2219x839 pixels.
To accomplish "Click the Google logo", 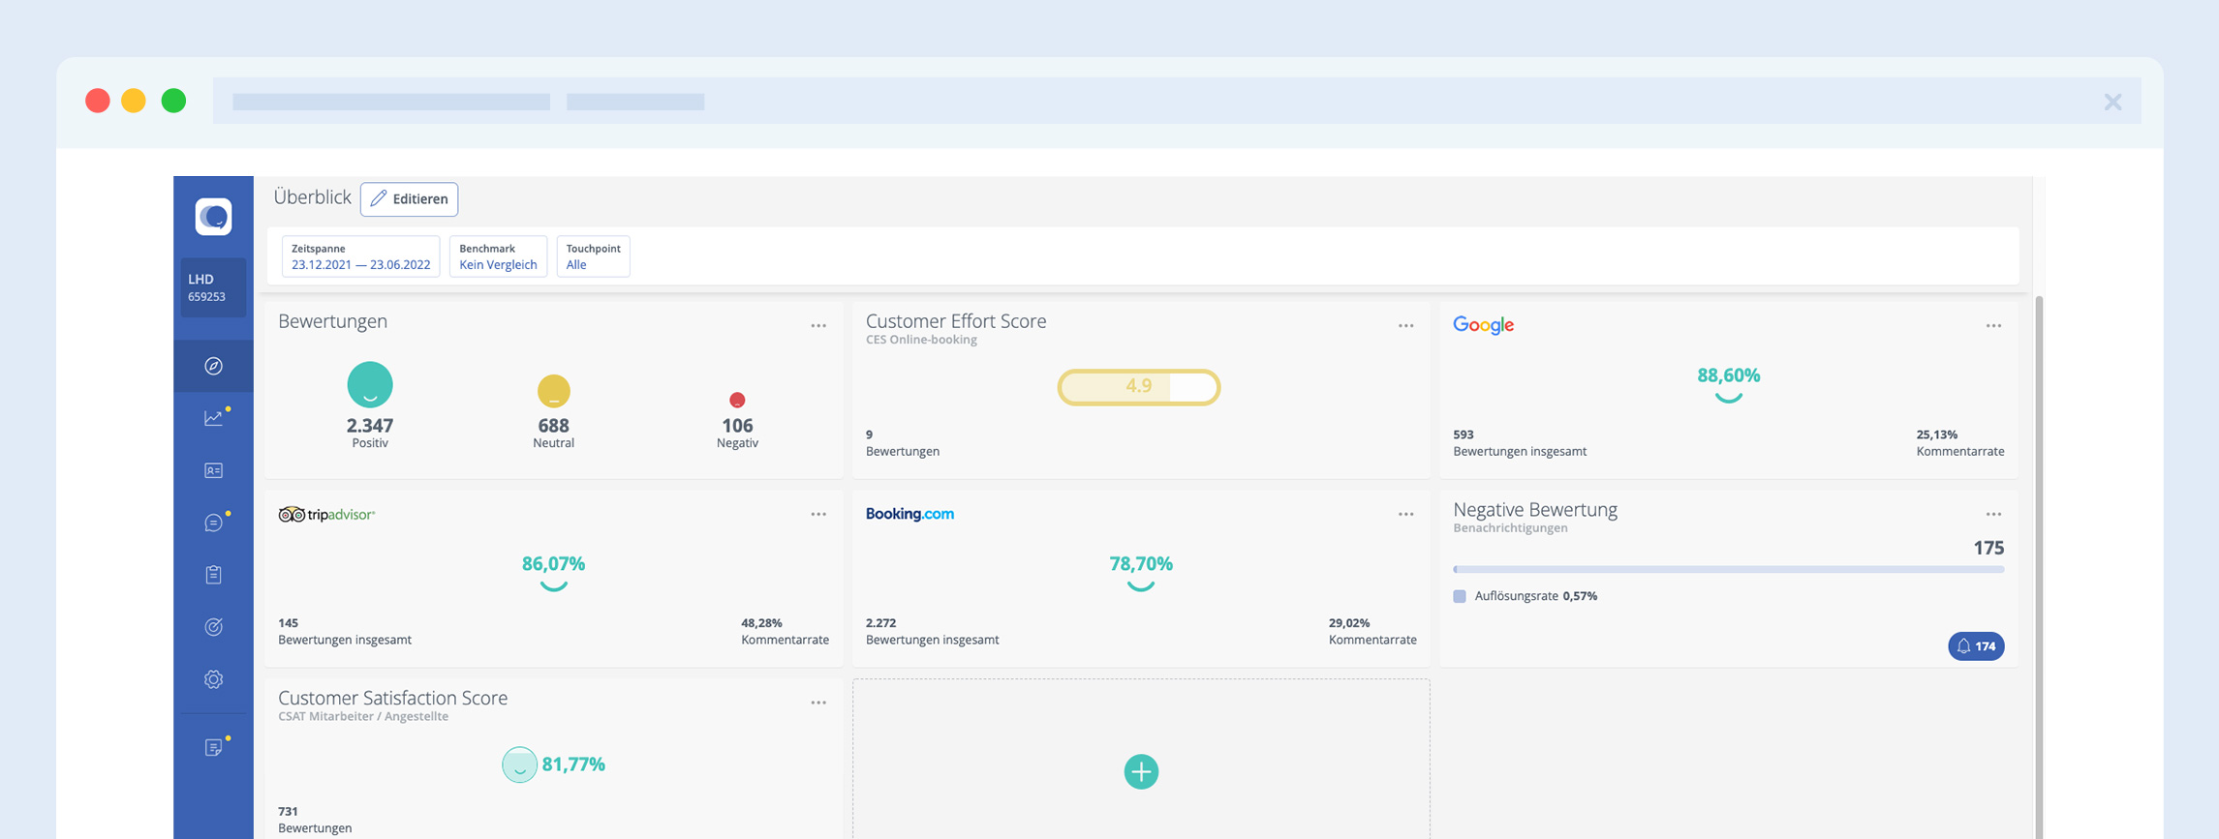I will coord(1483,325).
